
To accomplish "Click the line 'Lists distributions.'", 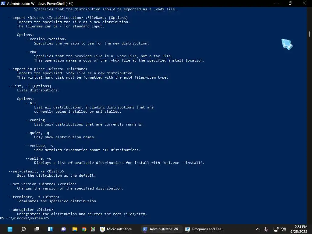I will pyautogui.click(x=38, y=90).
